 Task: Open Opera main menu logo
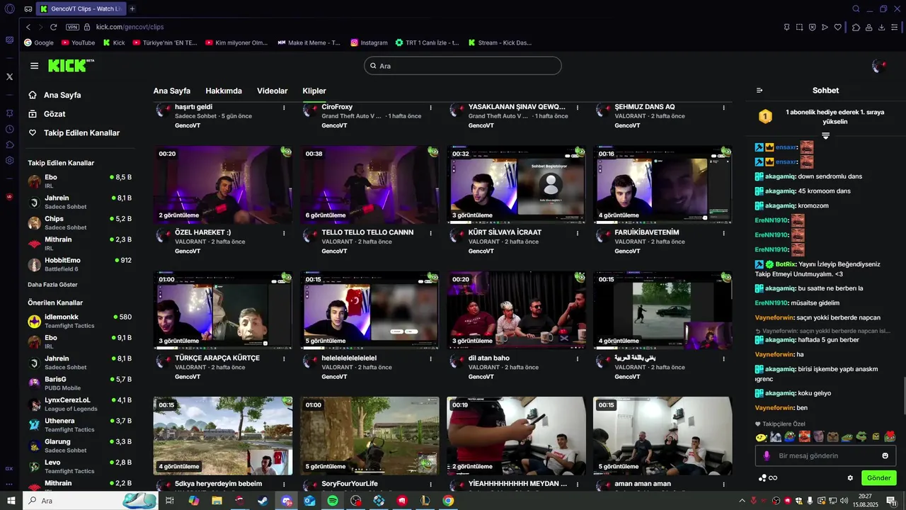(9, 8)
